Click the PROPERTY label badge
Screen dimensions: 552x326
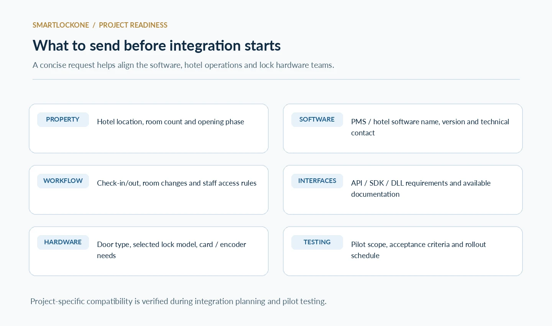pyautogui.click(x=63, y=120)
